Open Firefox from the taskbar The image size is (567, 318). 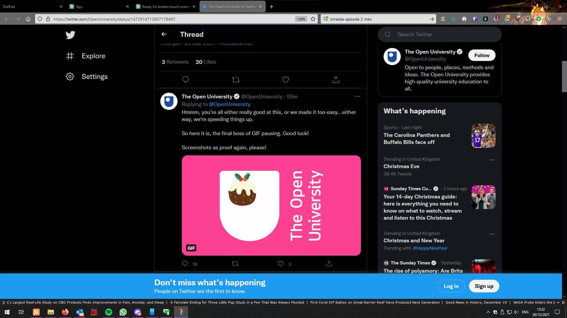(x=65, y=312)
